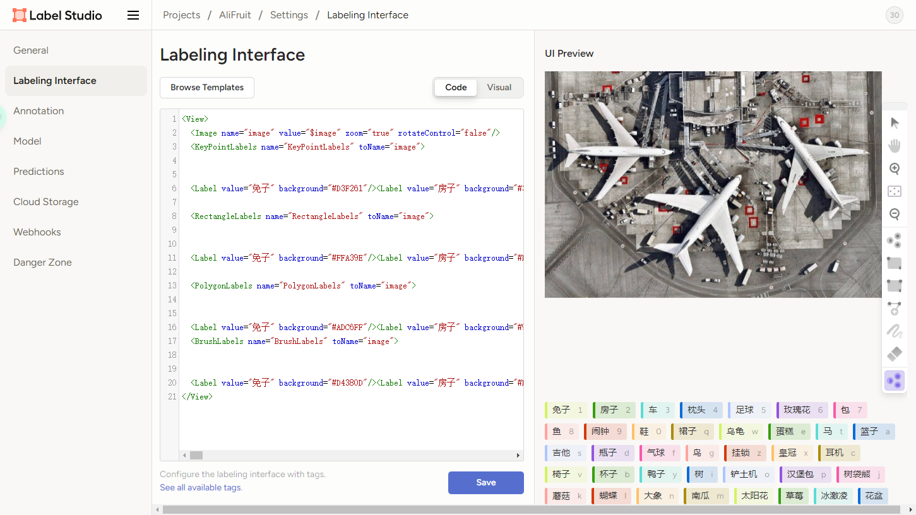The width and height of the screenshot is (916, 515).
Task: Switch editor to Visual mode
Action: pyautogui.click(x=499, y=88)
